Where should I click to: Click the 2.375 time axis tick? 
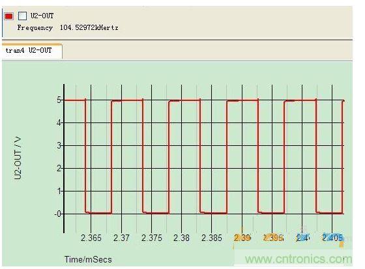click(x=151, y=238)
